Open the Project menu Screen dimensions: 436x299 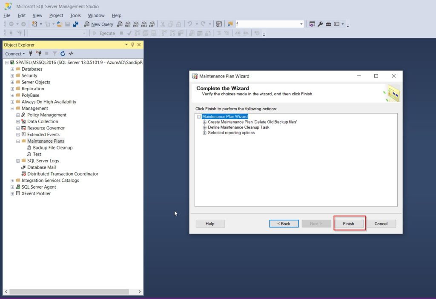56,15
